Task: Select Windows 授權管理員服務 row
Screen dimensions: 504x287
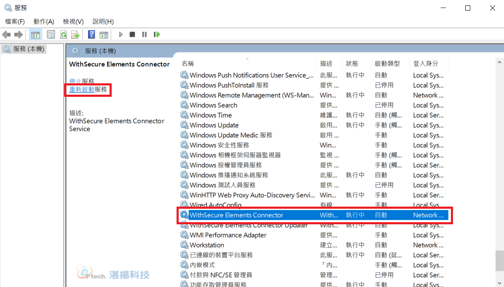Action: coord(314,165)
